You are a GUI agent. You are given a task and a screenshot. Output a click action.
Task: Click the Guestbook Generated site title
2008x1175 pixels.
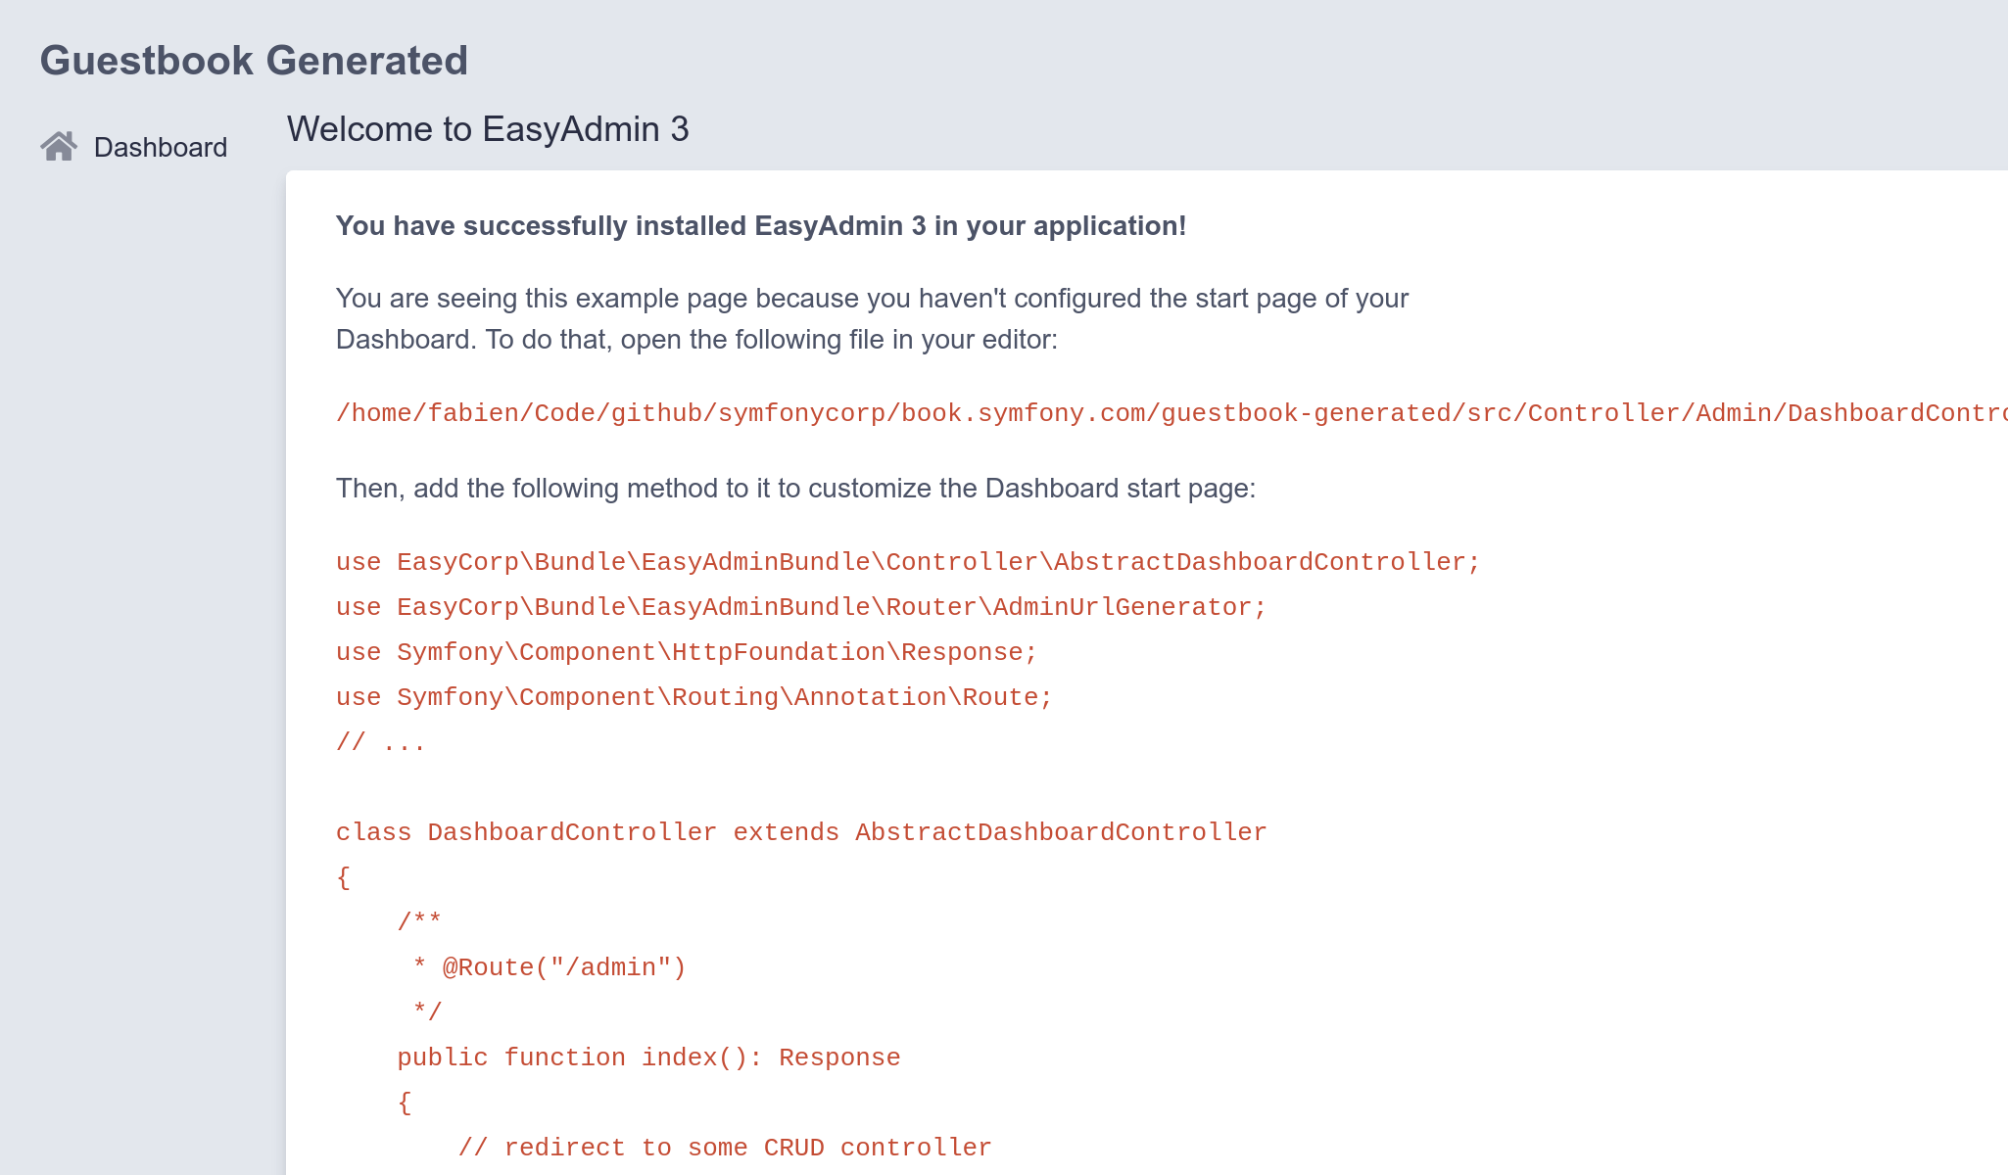[254, 61]
